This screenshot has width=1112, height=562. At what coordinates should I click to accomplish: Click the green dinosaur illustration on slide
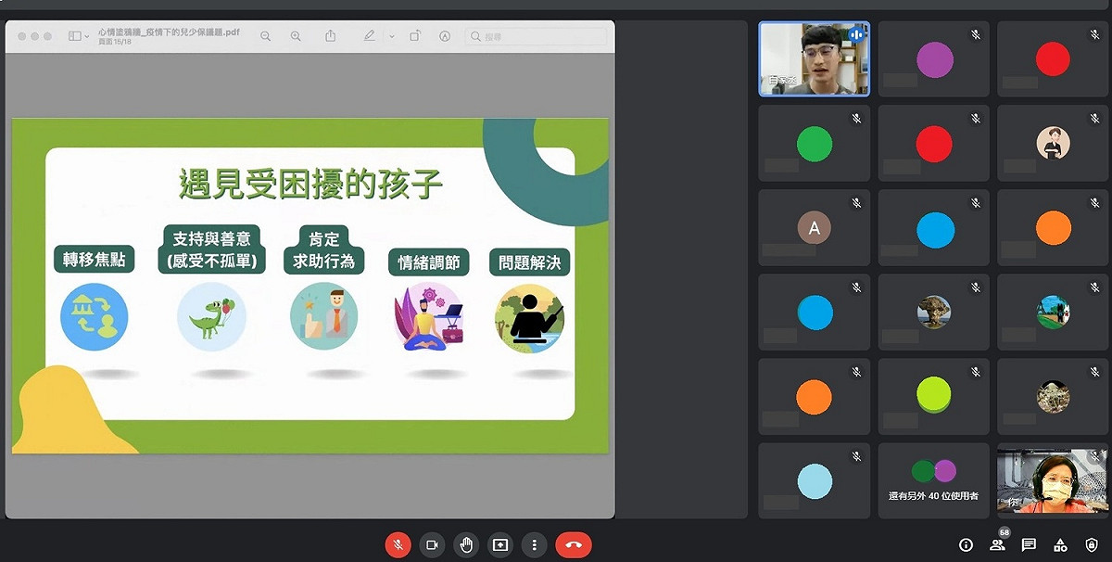point(211,317)
